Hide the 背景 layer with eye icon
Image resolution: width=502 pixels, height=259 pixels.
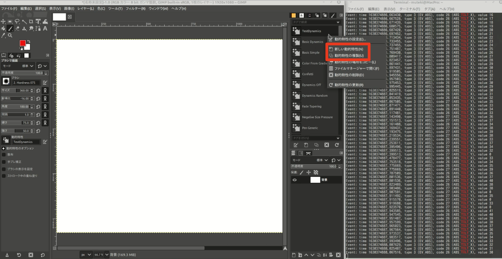coord(295,180)
